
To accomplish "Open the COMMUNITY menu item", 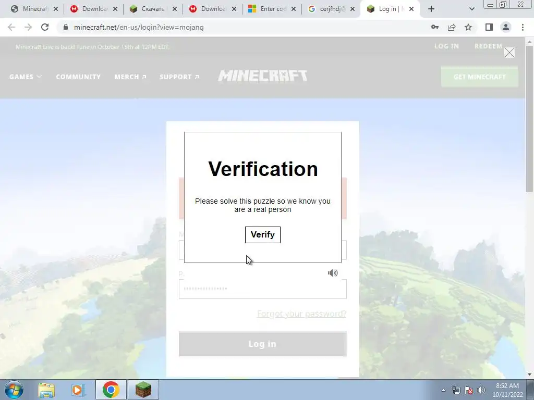I will coord(78,77).
